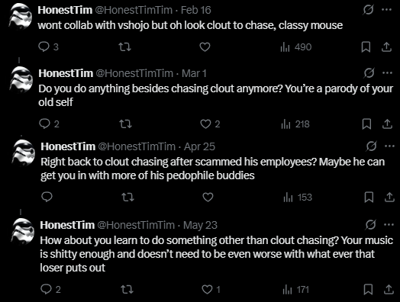Share the Mar 1 tweet
The image size is (400, 302).
coord(387,124)
